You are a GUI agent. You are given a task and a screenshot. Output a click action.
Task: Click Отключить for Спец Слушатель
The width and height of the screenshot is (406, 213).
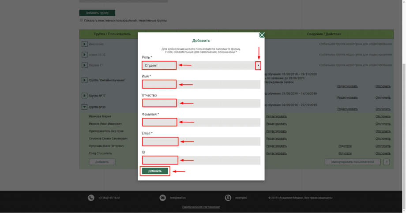tap(383, 153)
